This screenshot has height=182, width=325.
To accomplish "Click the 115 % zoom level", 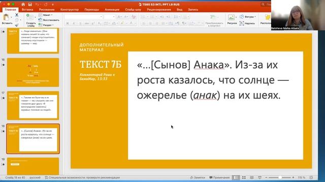I will click(302, 177).
